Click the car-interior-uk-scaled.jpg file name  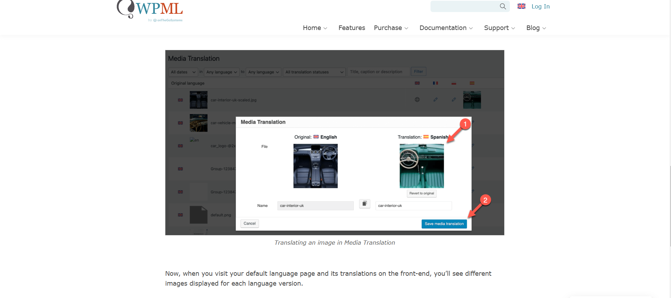(233, 100)
